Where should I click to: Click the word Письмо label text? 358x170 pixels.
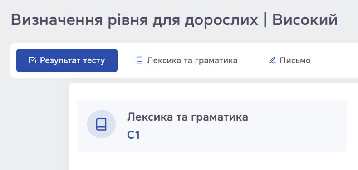pos(295,60)
